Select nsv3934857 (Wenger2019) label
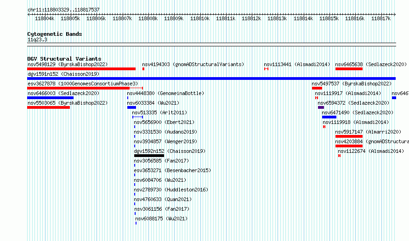This screenshot has width=409, height=241. coord(165,141)
